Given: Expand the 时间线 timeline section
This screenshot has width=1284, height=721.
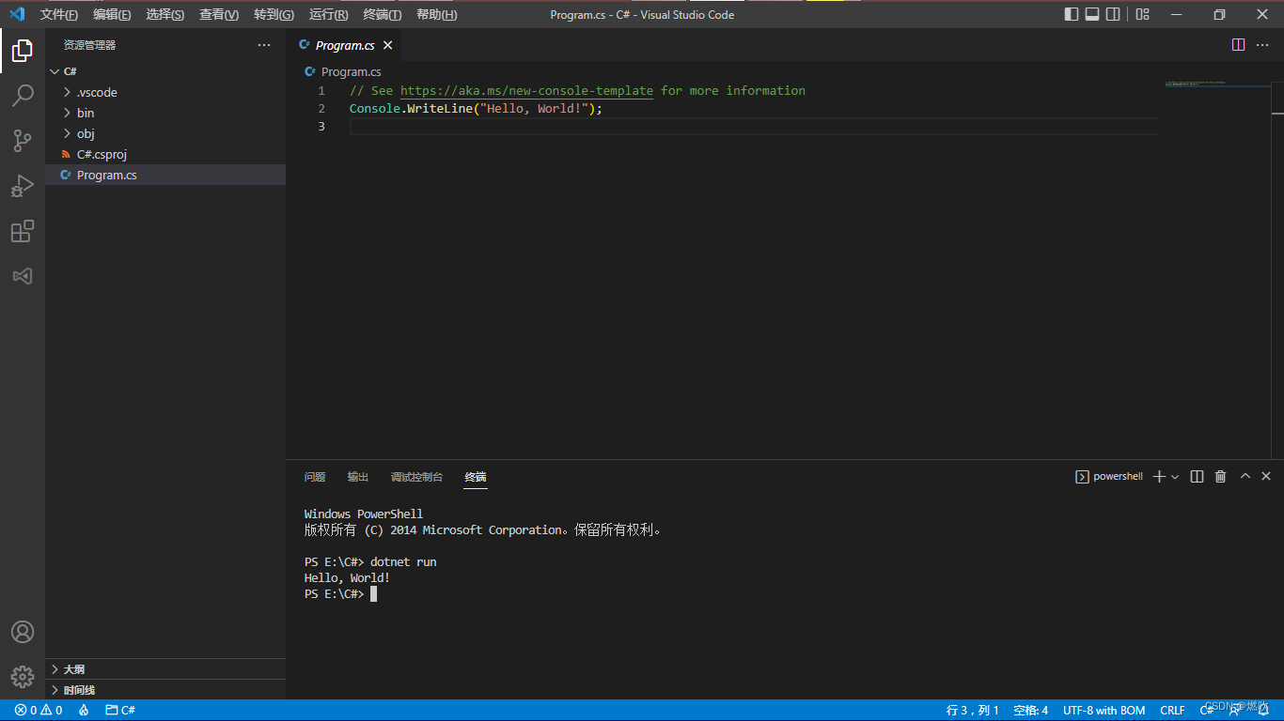Looking at the screenshot, I should click(165, 690).
